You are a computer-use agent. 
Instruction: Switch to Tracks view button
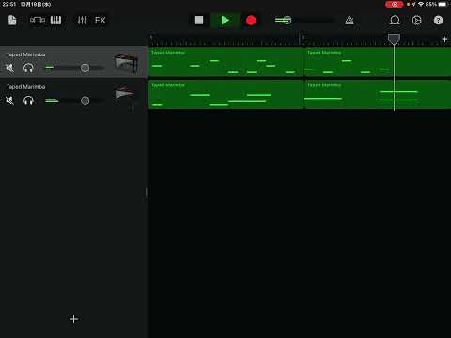click(x=38, y=21)
